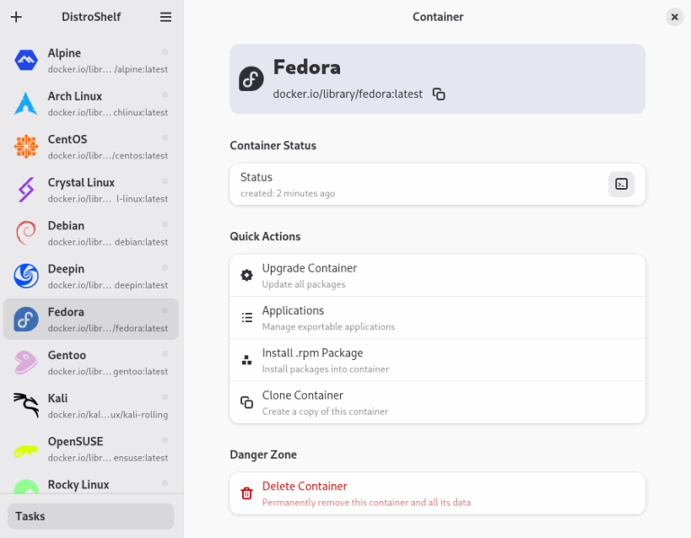Select the Debian container

91,233
